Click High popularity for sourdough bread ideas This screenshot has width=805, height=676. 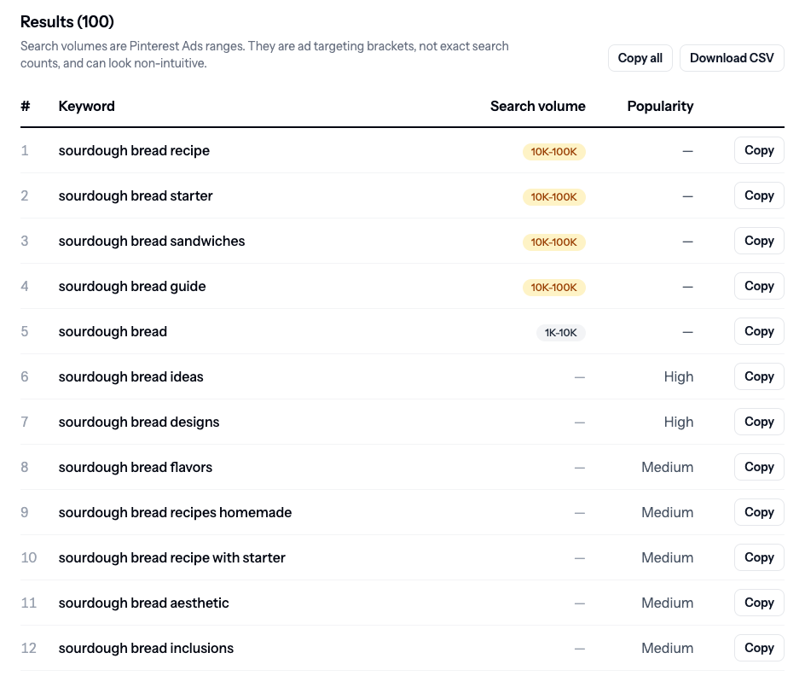pos(678,376)
